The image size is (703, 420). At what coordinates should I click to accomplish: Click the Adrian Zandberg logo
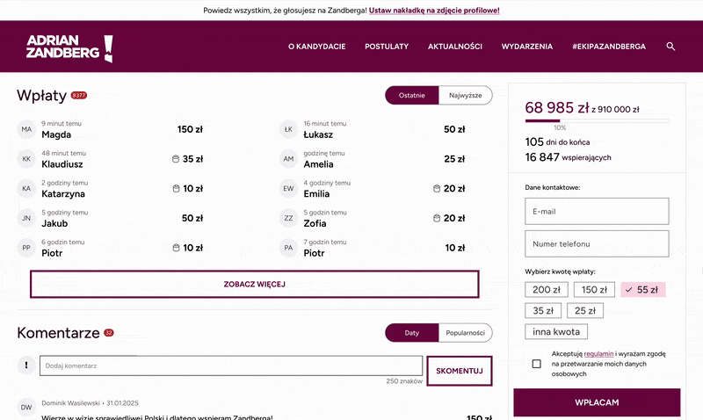pyautogui.click(x=69, y=47)
